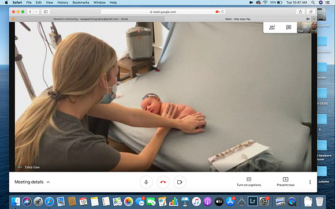Image resolution: width=335 pixels, height=209 pixels.
Task: Click Present now to share screen
Action: [285, 182]
